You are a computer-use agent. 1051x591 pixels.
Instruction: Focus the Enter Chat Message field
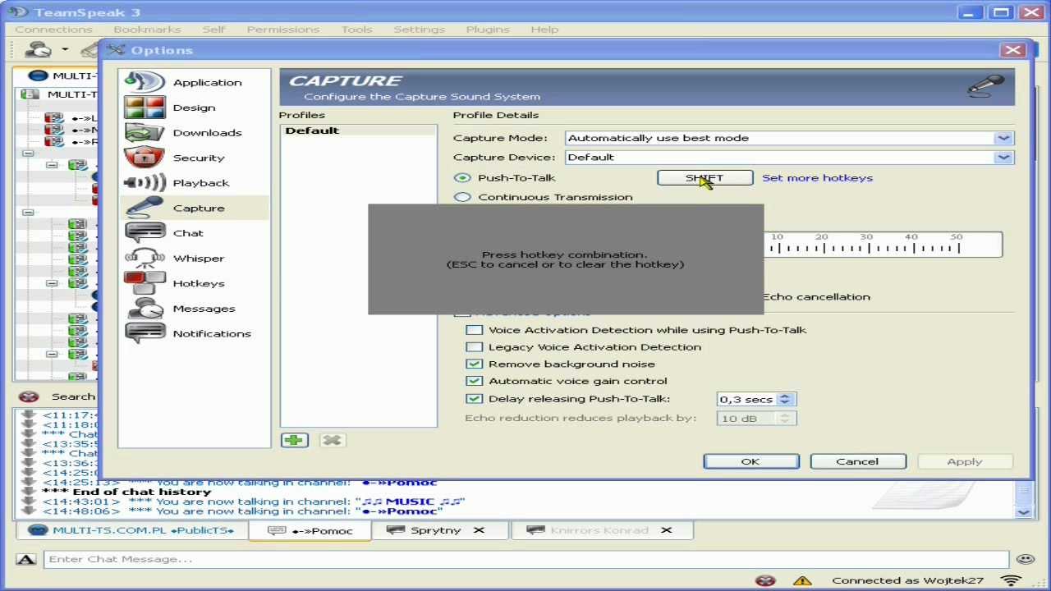coord(525,559)
